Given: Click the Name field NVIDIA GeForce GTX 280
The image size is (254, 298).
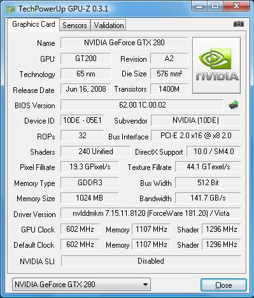Looking at the screenshot, I should 124,43.
